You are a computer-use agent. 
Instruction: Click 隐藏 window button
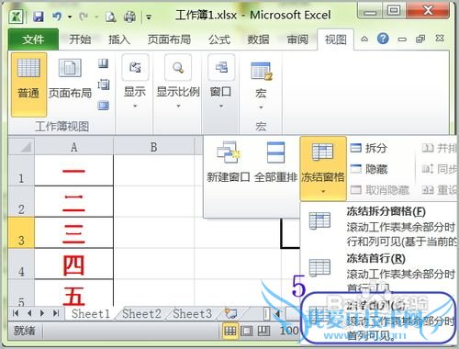pyautogui.click(x=369, y=169)
